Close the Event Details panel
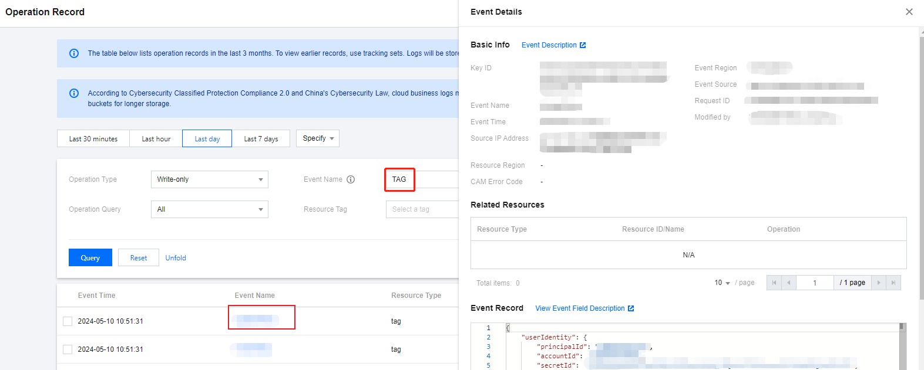The width and height of the screenshot is (924, 370). pos(909,12)
